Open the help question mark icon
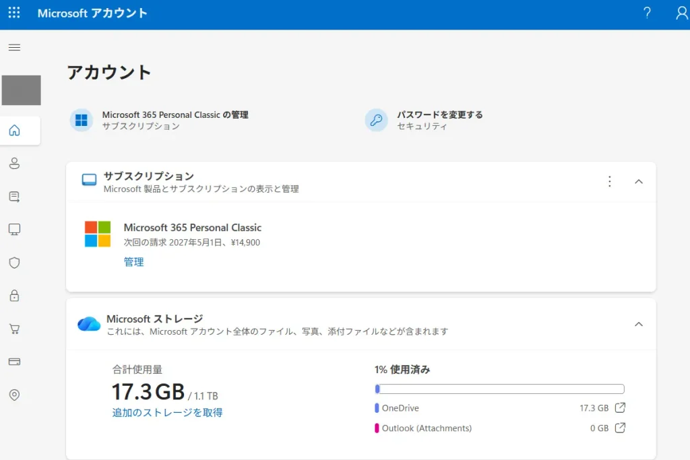The height and width of the screenshot is (460, 690). (x=646, y=13)
